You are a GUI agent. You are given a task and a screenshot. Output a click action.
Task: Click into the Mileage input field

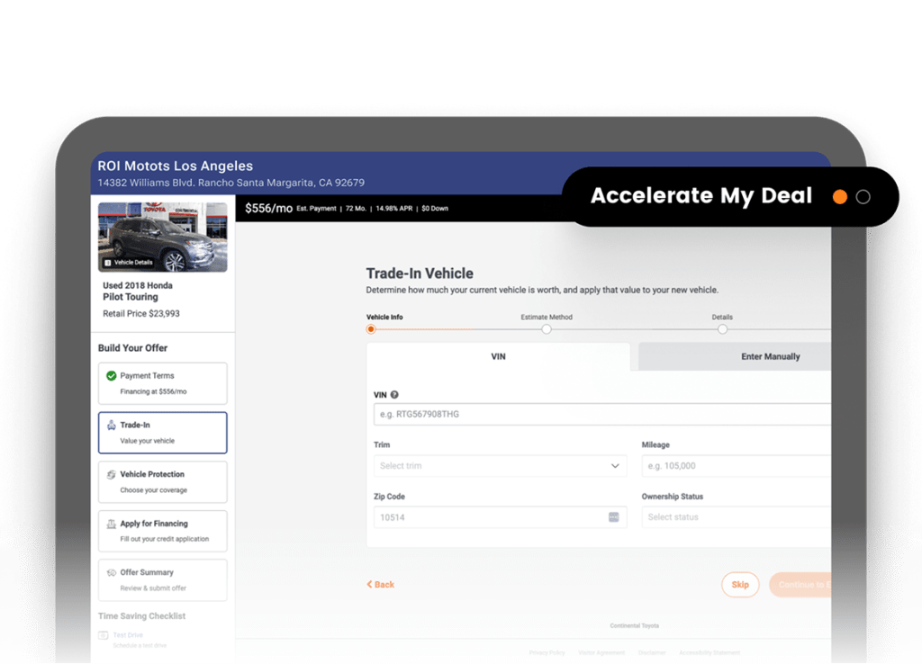pyautogui.click(x=735, y=466)
